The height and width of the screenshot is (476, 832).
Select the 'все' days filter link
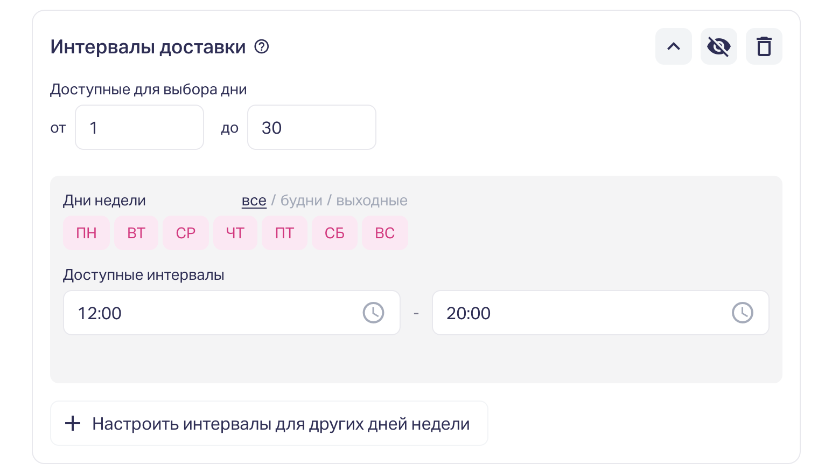254,201
